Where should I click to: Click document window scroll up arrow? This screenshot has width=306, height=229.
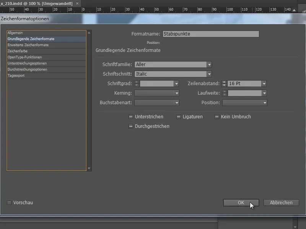(294, 10)
